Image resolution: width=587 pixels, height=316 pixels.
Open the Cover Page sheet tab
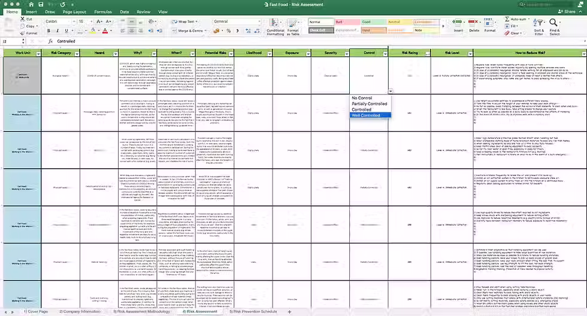pyautogui.click(x=36, y=311)
